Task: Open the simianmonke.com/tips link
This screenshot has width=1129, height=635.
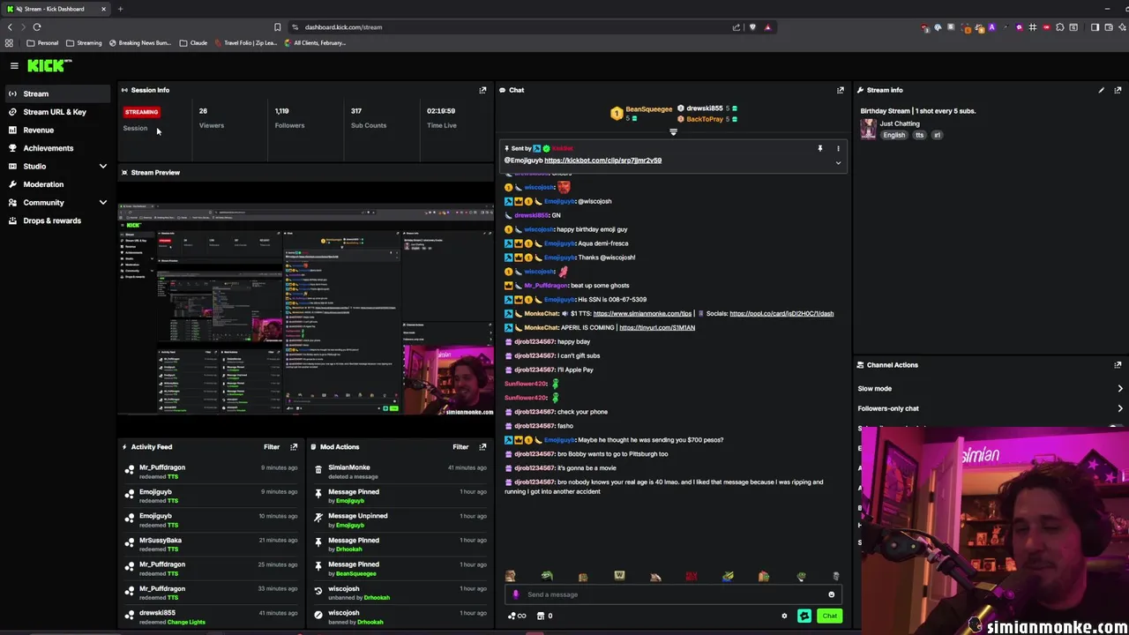Action: 642,313
